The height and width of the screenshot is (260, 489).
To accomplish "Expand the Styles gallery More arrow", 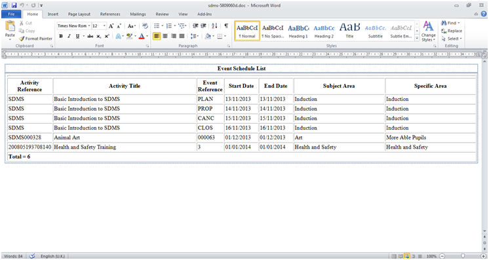I will click(x=417, y=38).
